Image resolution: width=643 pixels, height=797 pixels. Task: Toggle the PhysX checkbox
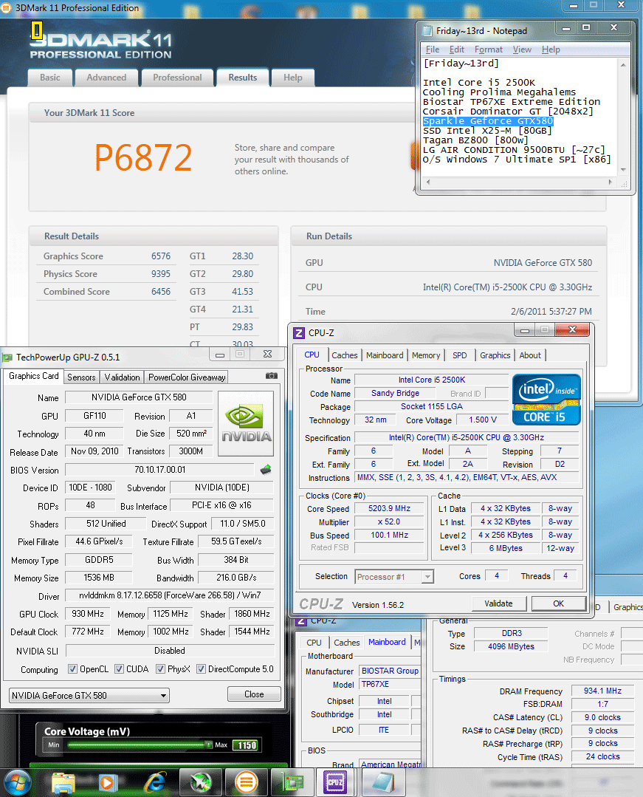coord(160,669)
